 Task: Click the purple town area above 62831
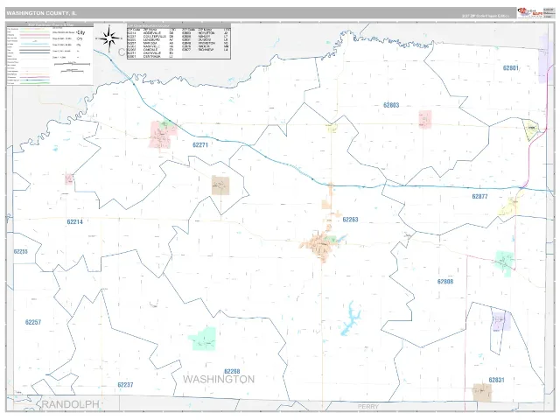coord(500,321)
